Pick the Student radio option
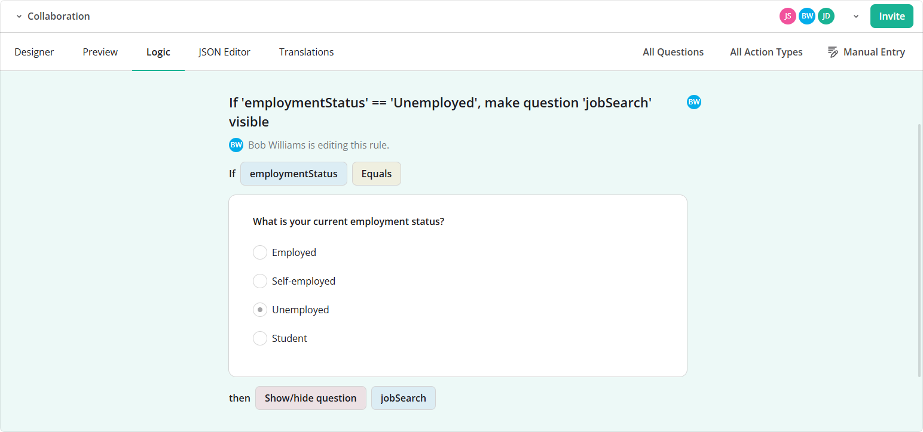The image size is (923, 432). point(260,338)
